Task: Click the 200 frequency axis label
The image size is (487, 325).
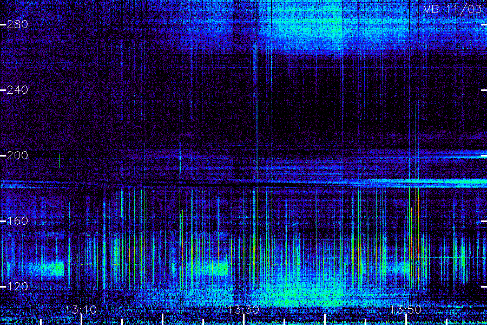Action: pyautogui.click(x=17, y=155)
